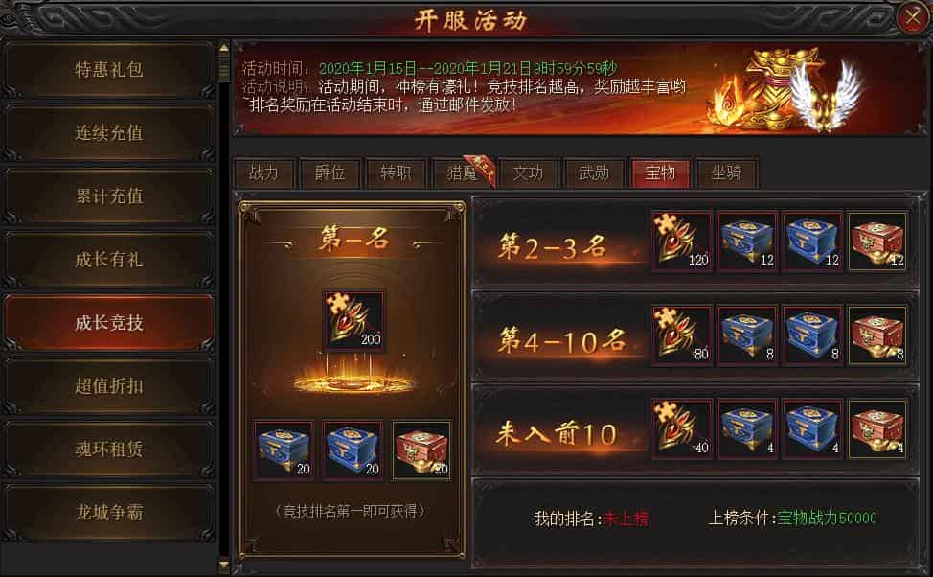Click the rank 2-3 fragment icon showing 120

click(681, 242)
